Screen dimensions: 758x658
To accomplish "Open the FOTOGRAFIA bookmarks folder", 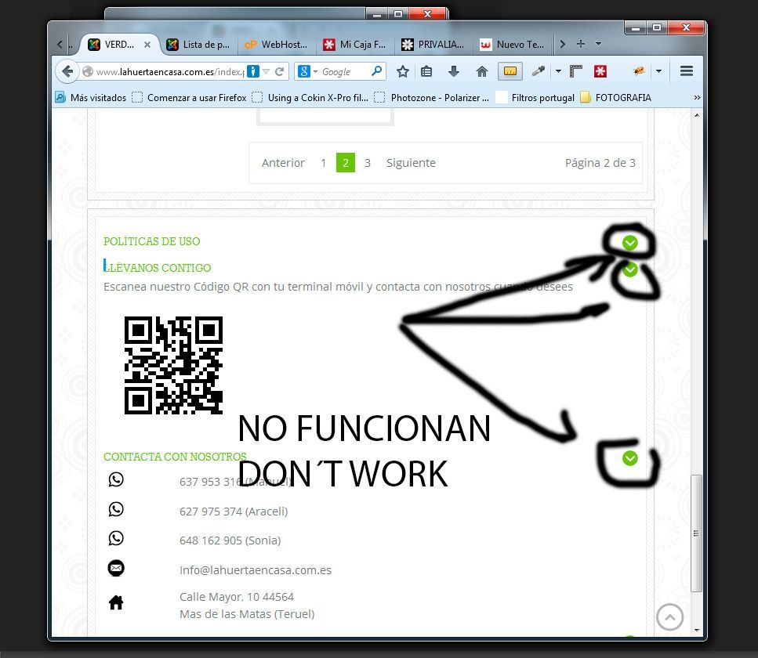I will click(x=616, y=98).
